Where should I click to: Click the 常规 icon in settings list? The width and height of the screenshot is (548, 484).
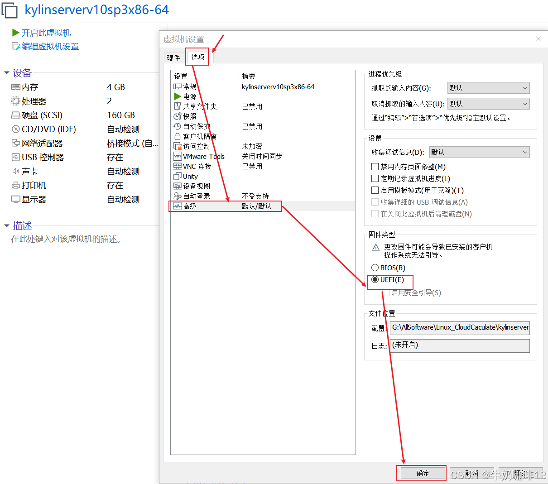click(178, 86)
